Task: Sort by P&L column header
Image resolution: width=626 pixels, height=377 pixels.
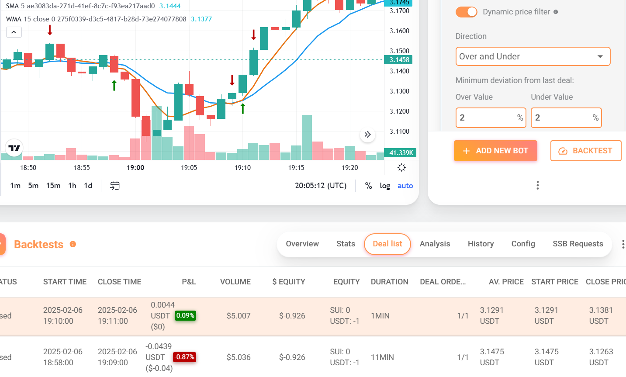Action: point(189,282)
